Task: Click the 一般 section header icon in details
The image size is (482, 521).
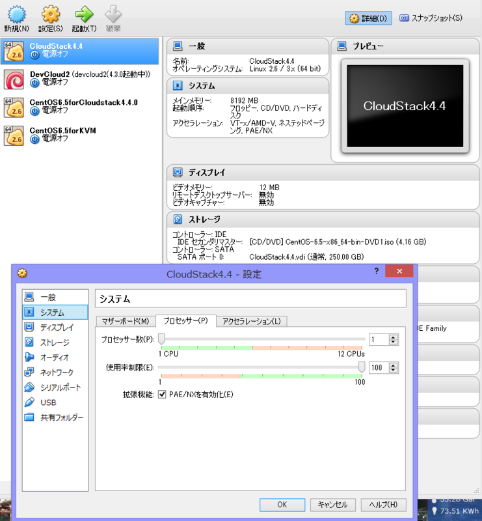Action: tap(178, 46)
